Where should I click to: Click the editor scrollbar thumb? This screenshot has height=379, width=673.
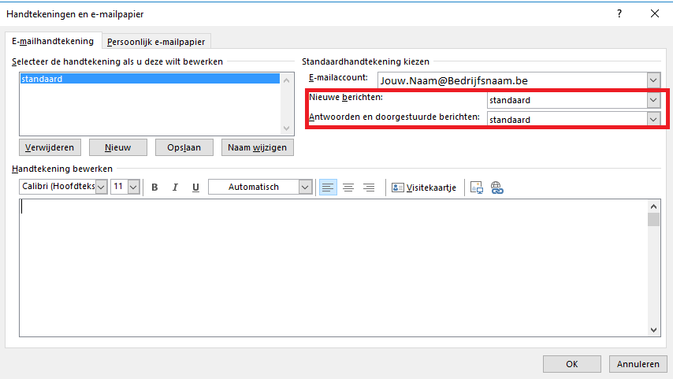[653, 219]
